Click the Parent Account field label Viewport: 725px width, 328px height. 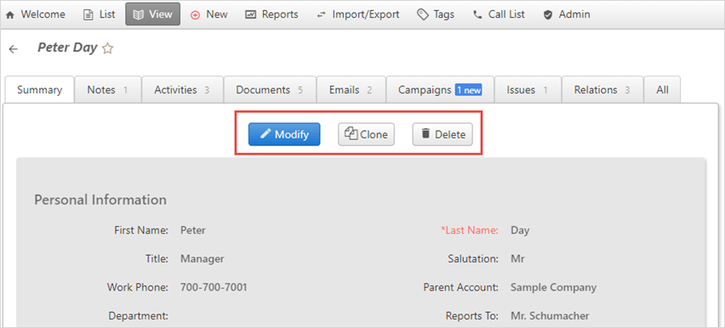[x=461, y=287]
